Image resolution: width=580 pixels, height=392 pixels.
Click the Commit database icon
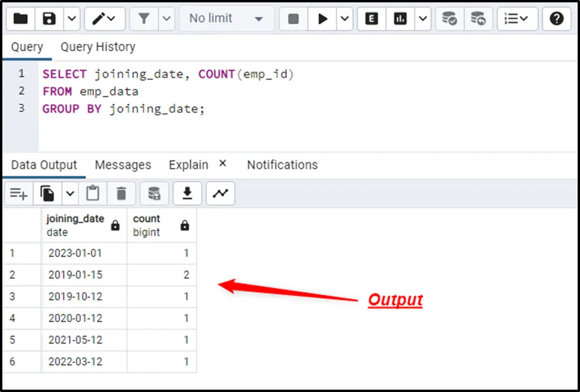coord(450,19)
